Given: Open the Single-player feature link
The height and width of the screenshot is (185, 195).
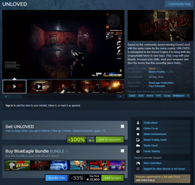Looking at the screenshot, I should pyautogui.click(x=150, y=123).
